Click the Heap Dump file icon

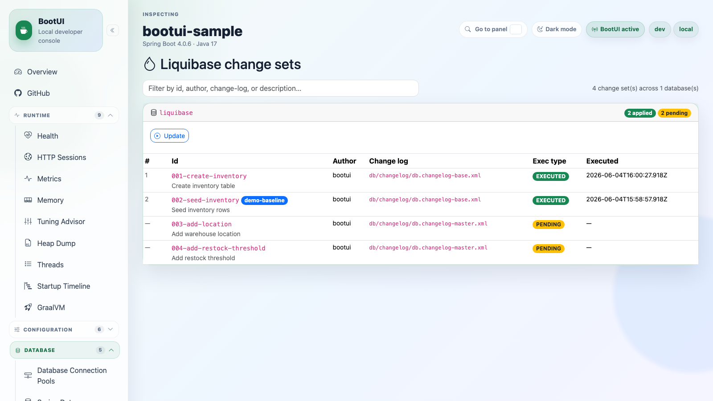(28, 243)
